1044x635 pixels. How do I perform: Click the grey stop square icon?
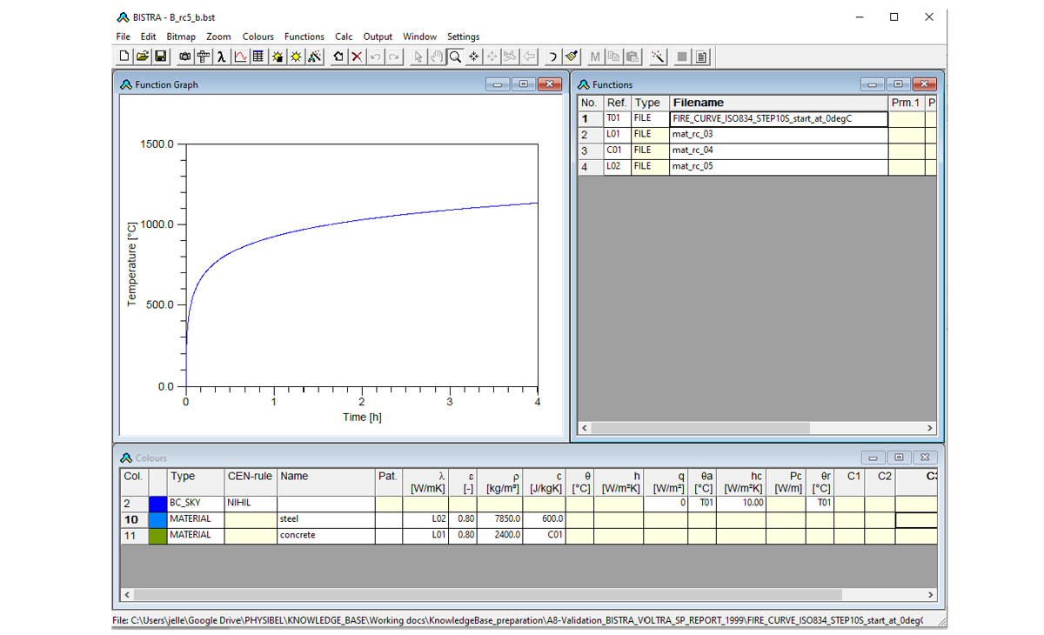(683, 57)
